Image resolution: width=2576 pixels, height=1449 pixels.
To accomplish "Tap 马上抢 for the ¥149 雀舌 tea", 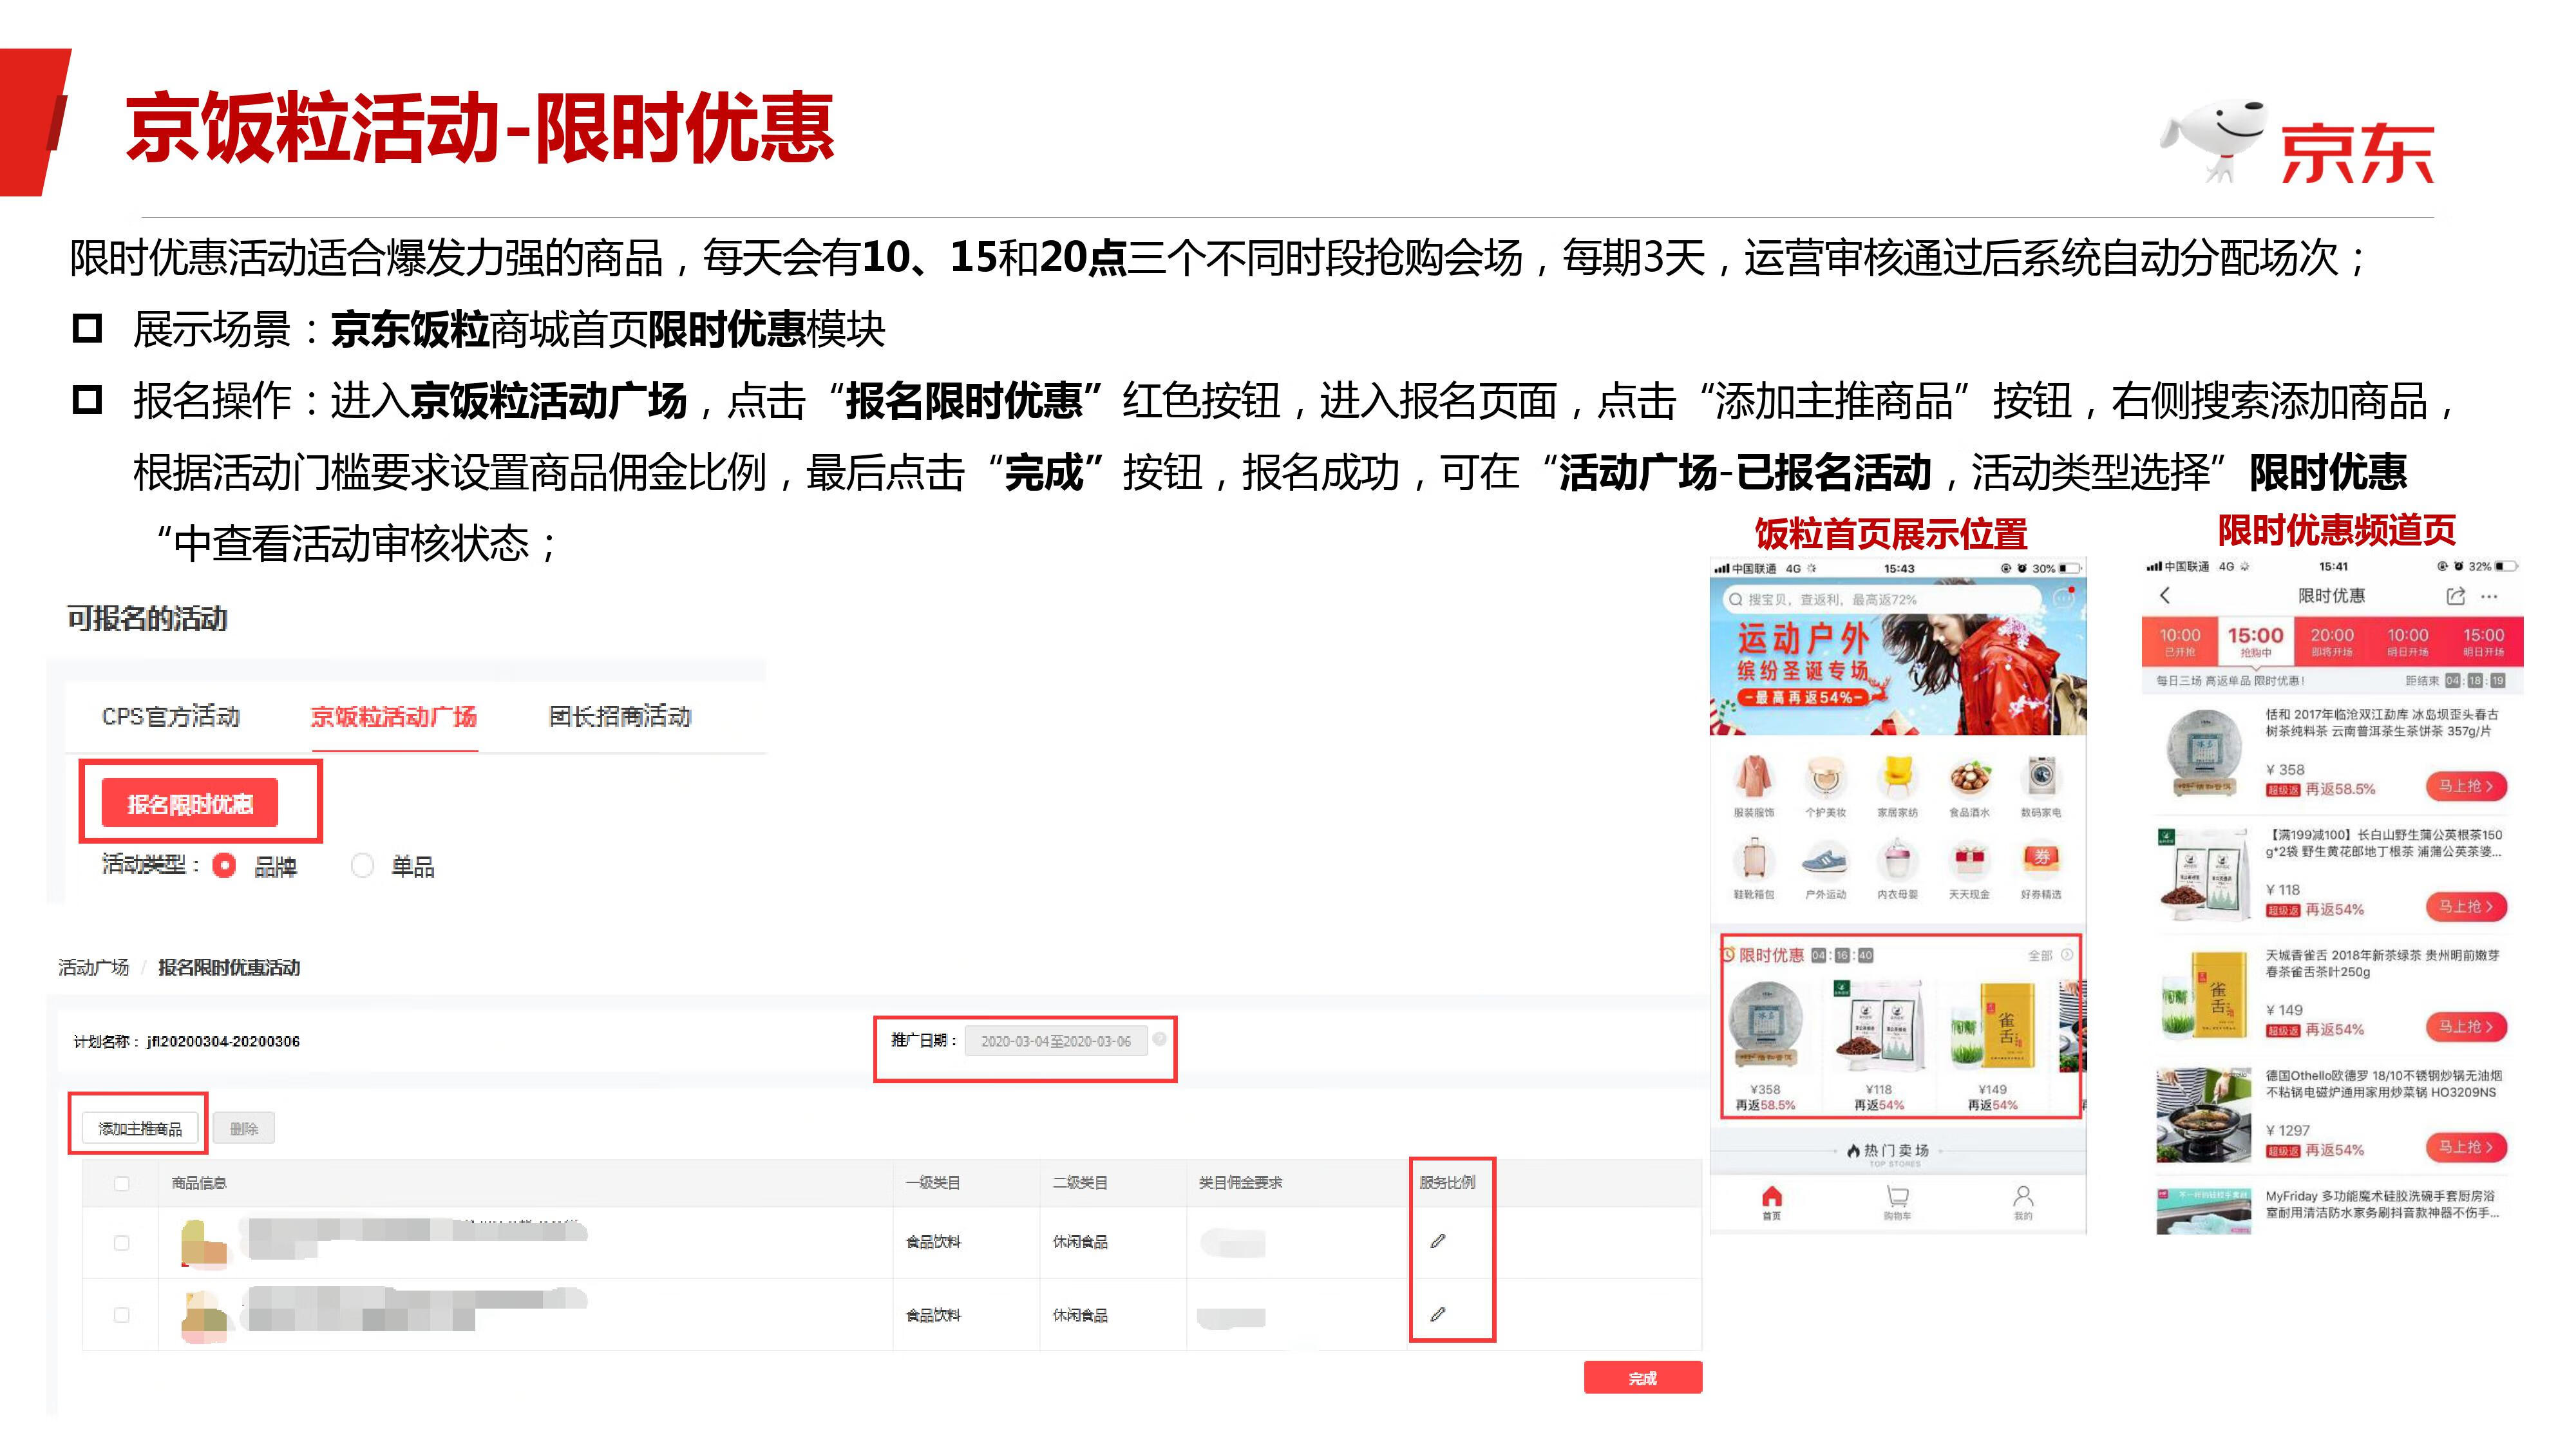I will [2466, 1026].
